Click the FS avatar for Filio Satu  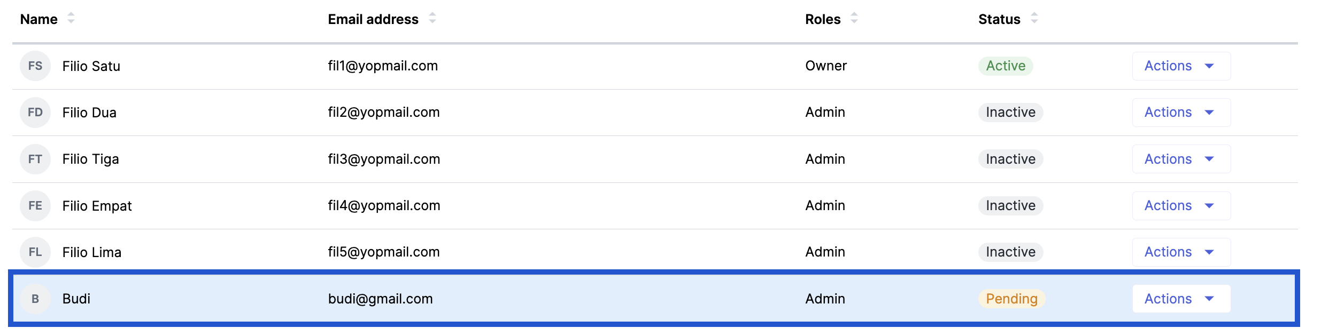click(35, 66)
